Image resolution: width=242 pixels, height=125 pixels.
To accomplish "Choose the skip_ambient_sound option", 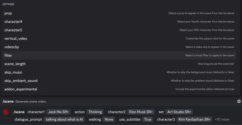I will click(119, 81).
